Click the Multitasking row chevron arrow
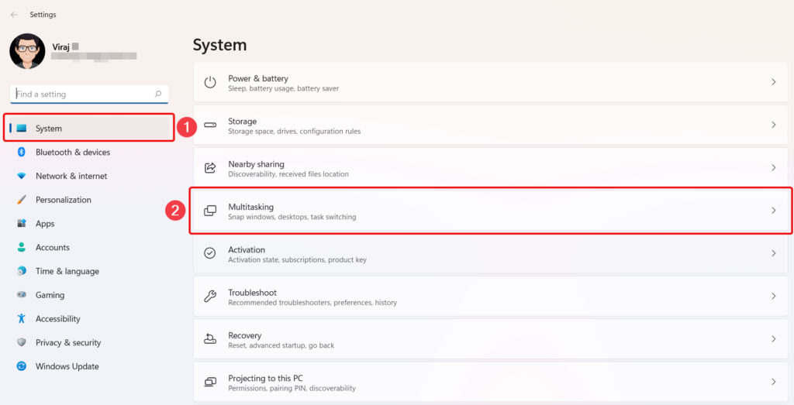Screen dimensions: 794x405 773,211
